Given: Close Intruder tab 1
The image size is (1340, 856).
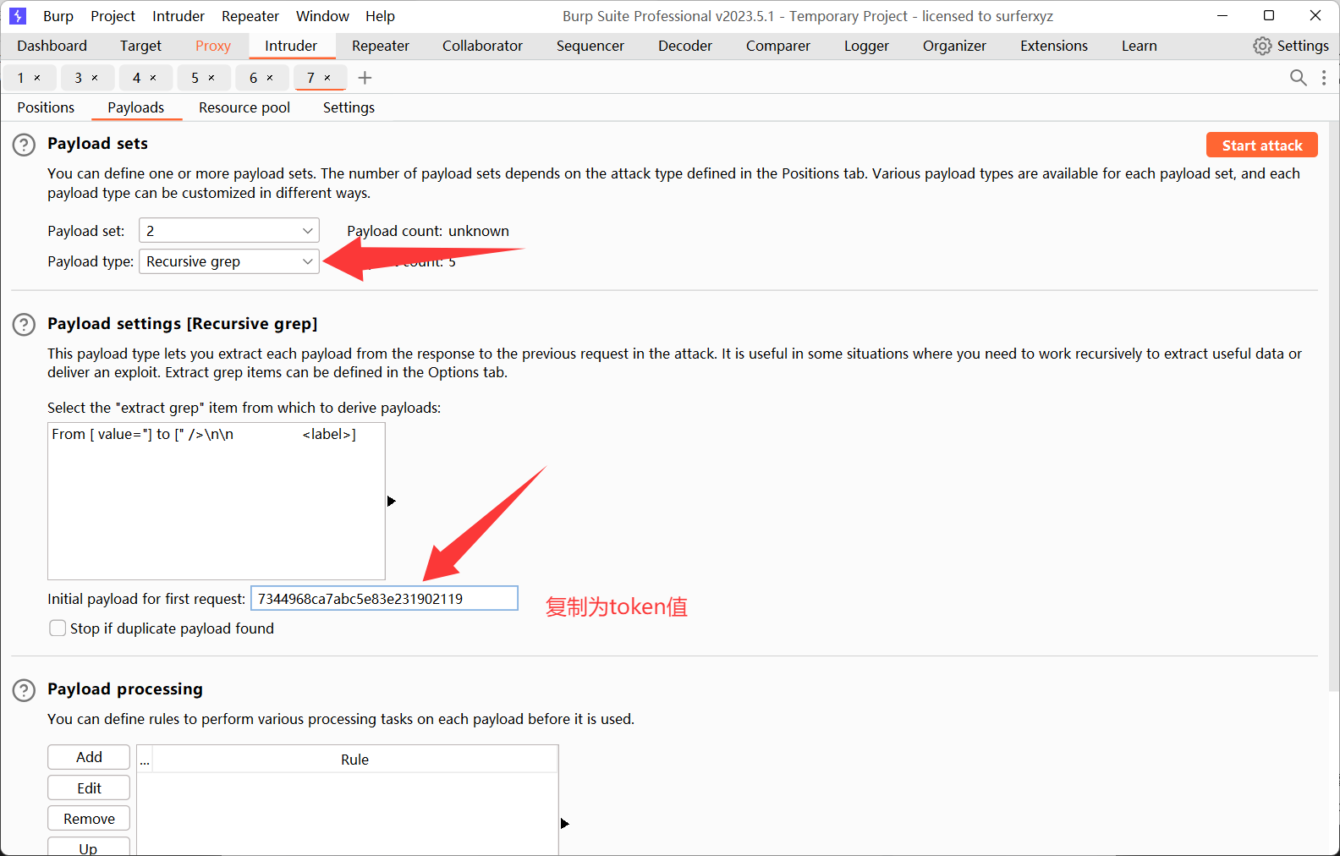Looking at the screenshot, I should 37,78.
